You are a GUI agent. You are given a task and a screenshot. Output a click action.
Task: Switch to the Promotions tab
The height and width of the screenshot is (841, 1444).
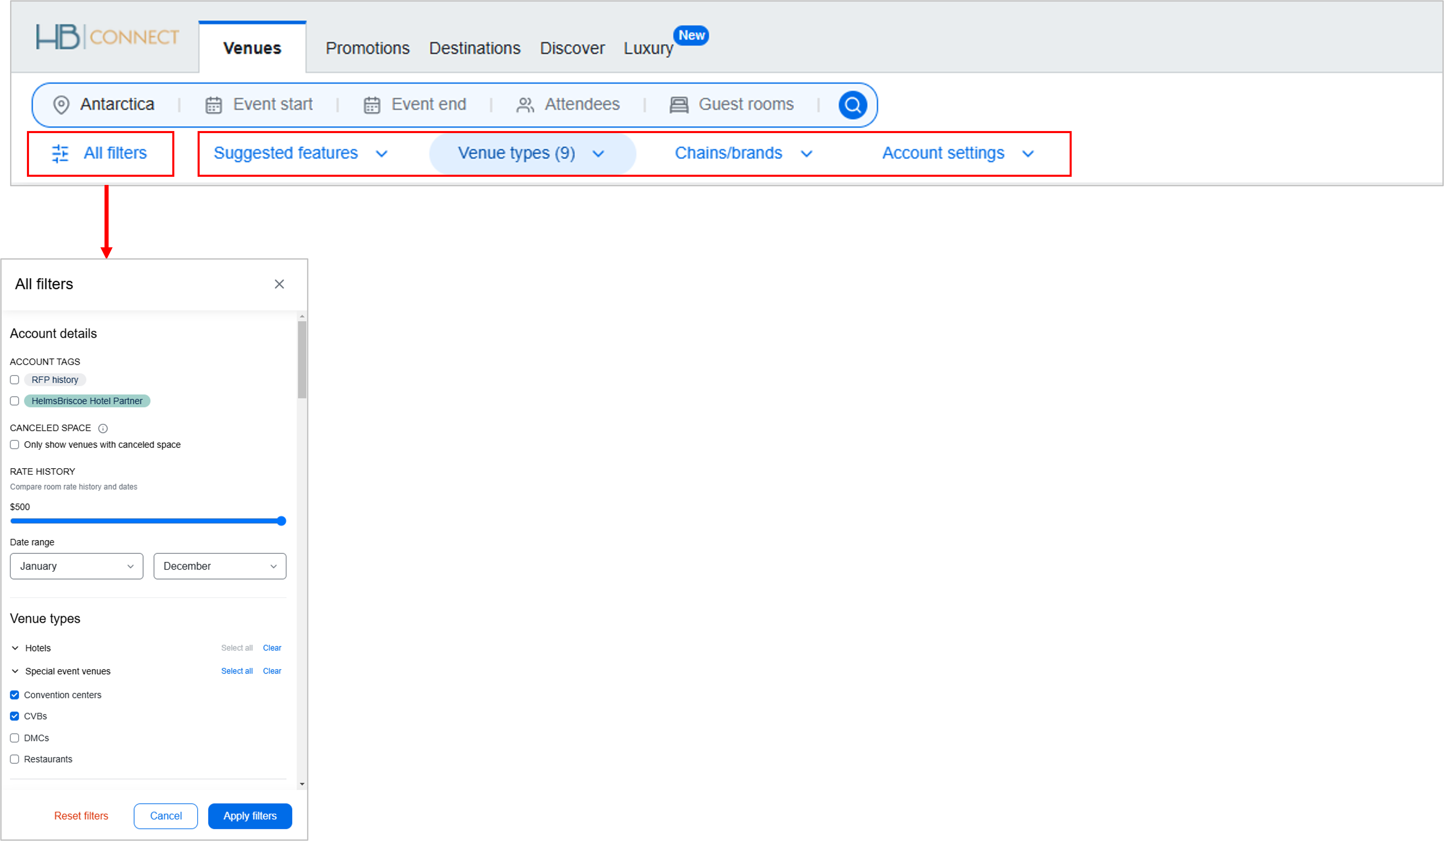click(367, 48)
